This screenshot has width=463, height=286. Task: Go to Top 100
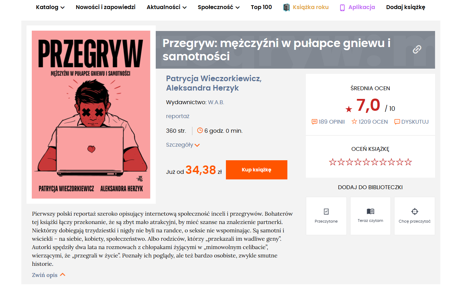[x=261, y=7]
